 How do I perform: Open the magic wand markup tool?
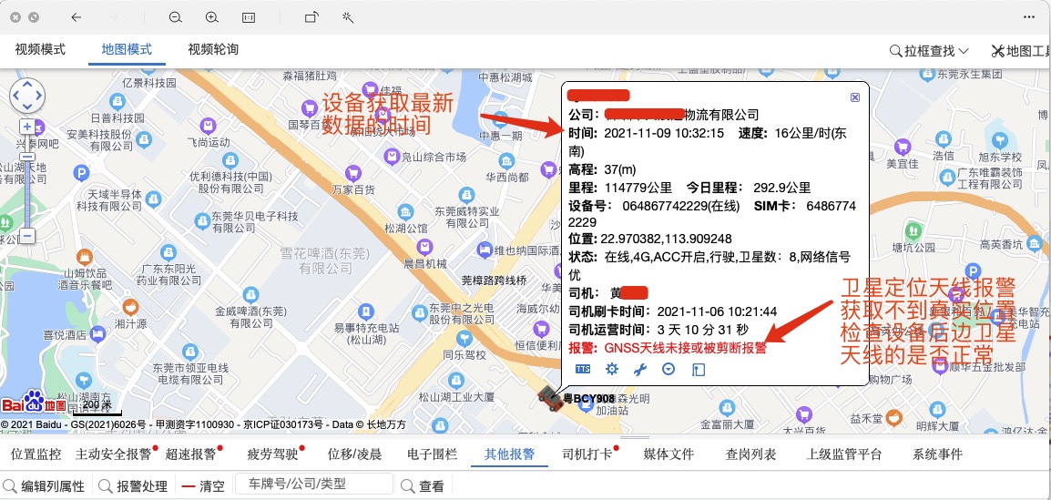coord(347,17)
